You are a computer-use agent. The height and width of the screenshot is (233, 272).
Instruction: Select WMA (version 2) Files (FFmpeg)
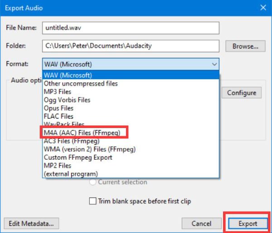tap(131, 149)
